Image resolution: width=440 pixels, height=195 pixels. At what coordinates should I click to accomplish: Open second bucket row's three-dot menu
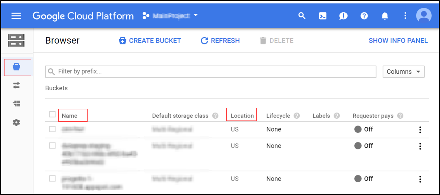tap(420, 146)
